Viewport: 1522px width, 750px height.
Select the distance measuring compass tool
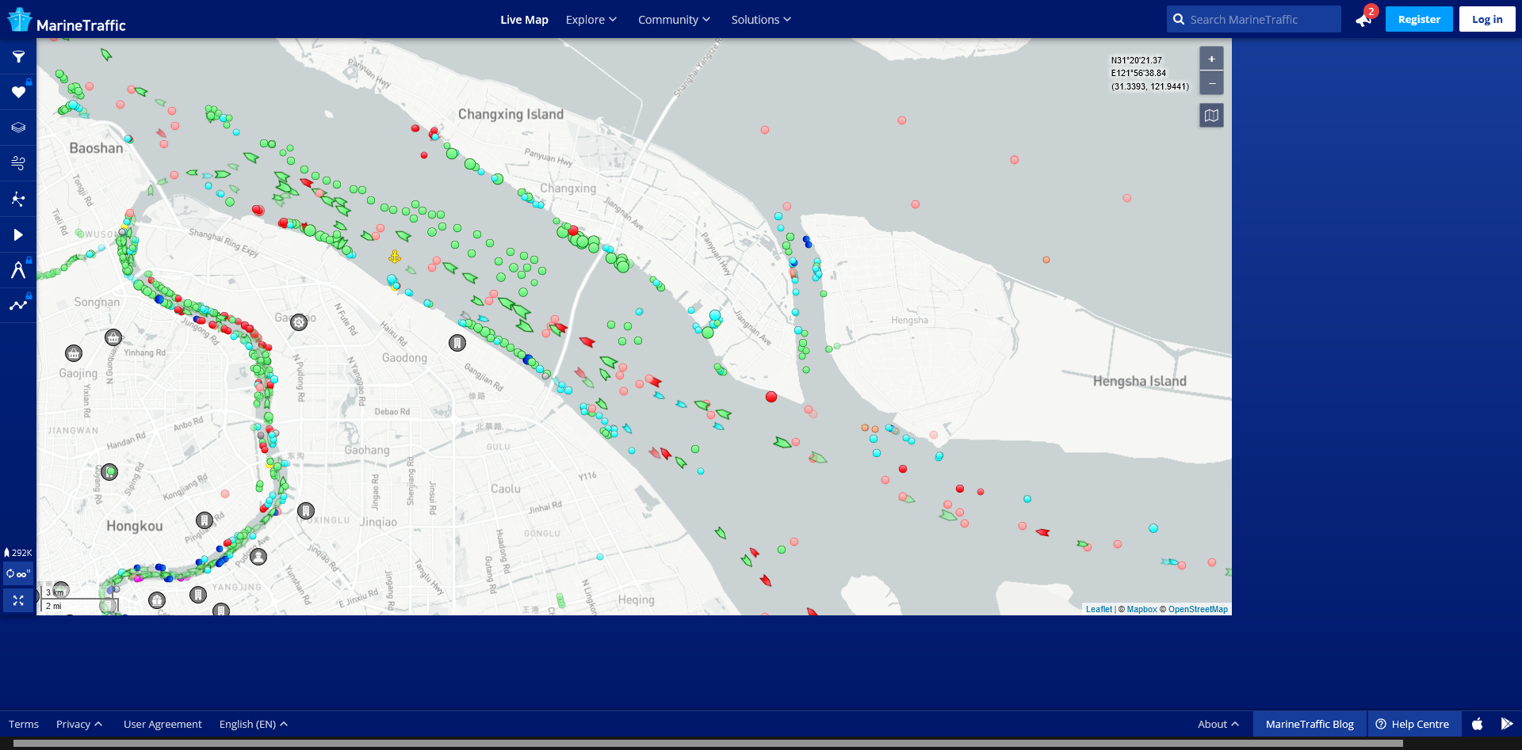pyautogui.click(x=18, y=270)
